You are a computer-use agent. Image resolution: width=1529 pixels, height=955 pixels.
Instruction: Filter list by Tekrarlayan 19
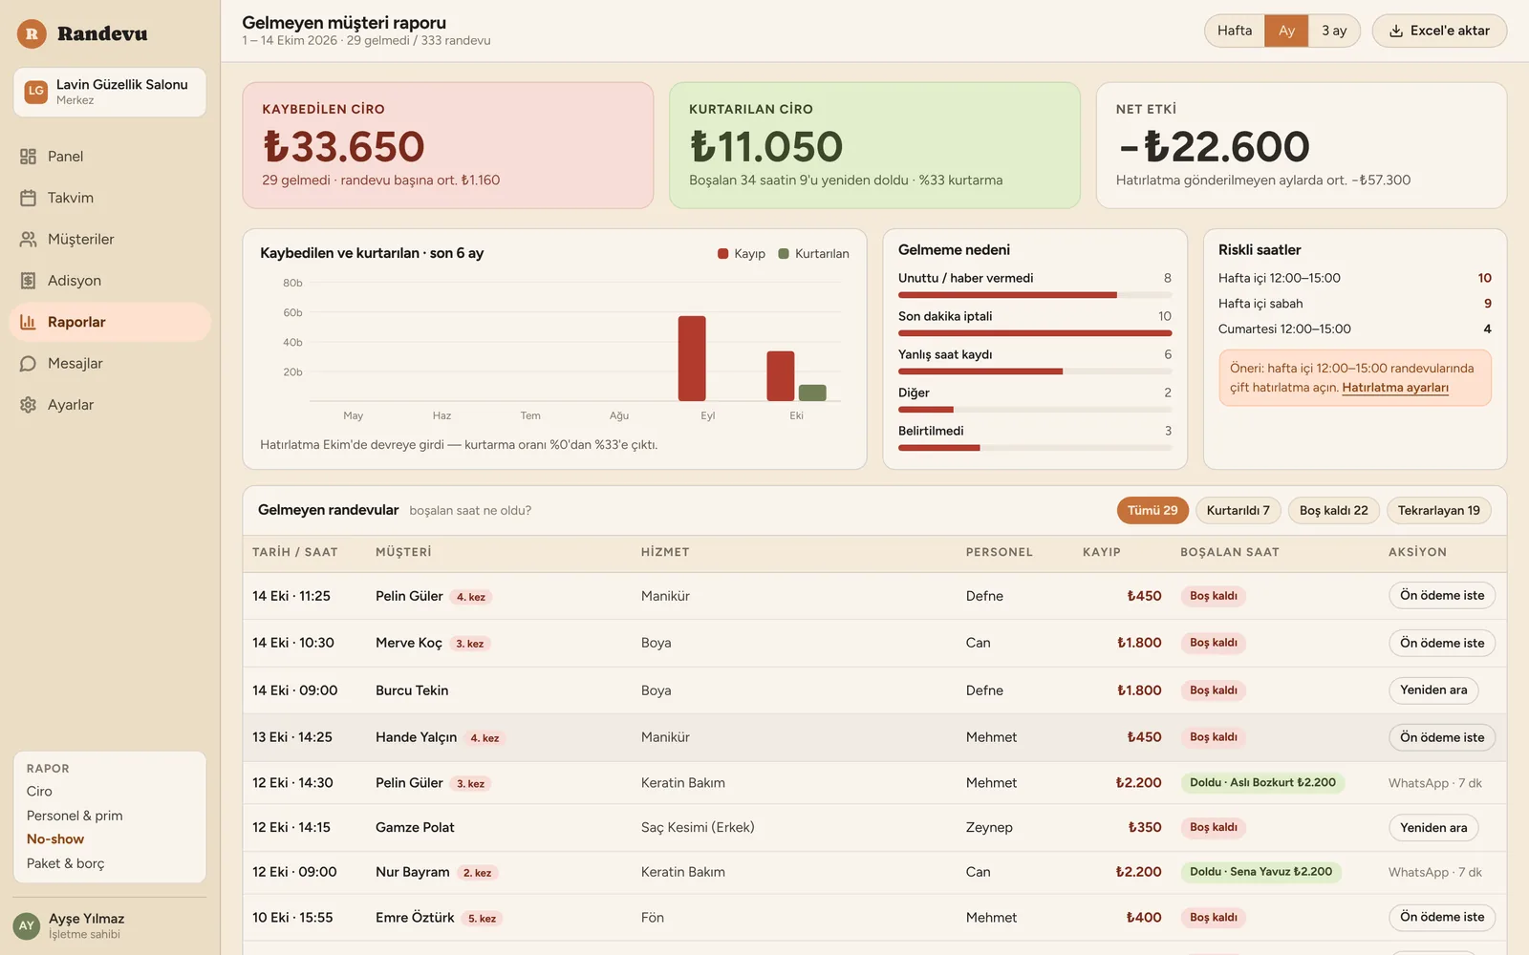(1438, 511)
